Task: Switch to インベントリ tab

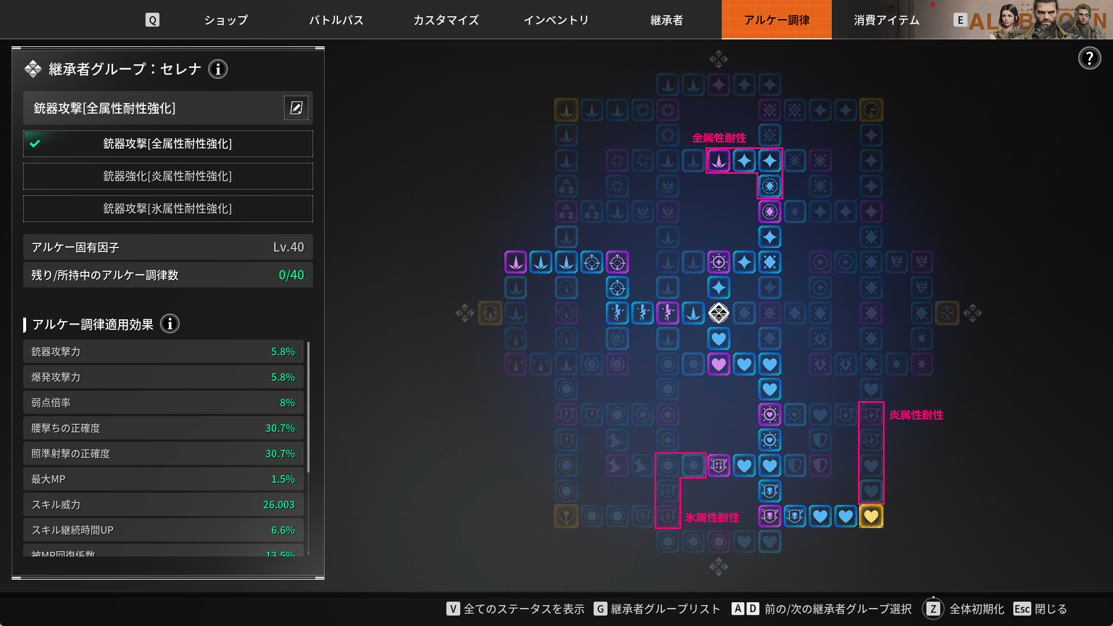Action: pyautogui.click(x=556, y=20)
